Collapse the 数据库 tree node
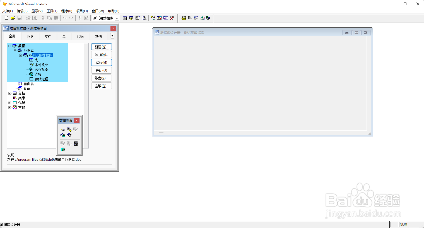424x228 pixels. click(15, 51)
